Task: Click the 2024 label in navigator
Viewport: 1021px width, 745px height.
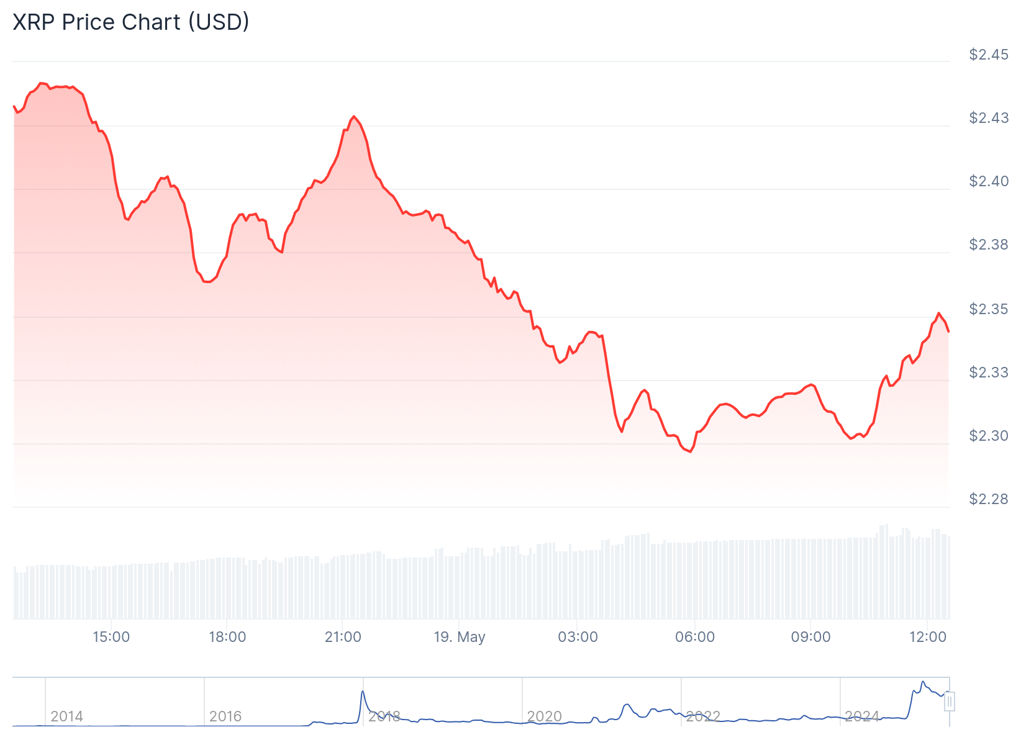Action: pyautogui.click(x=862, y=716)
